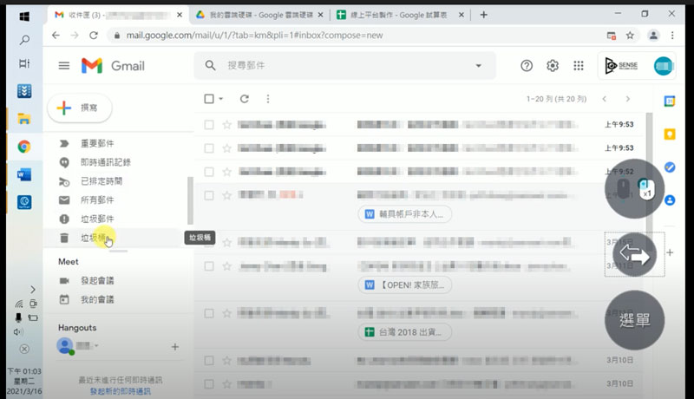Check the email with 台灣 2018 出貨 attachment

click(x=209, y=313)
